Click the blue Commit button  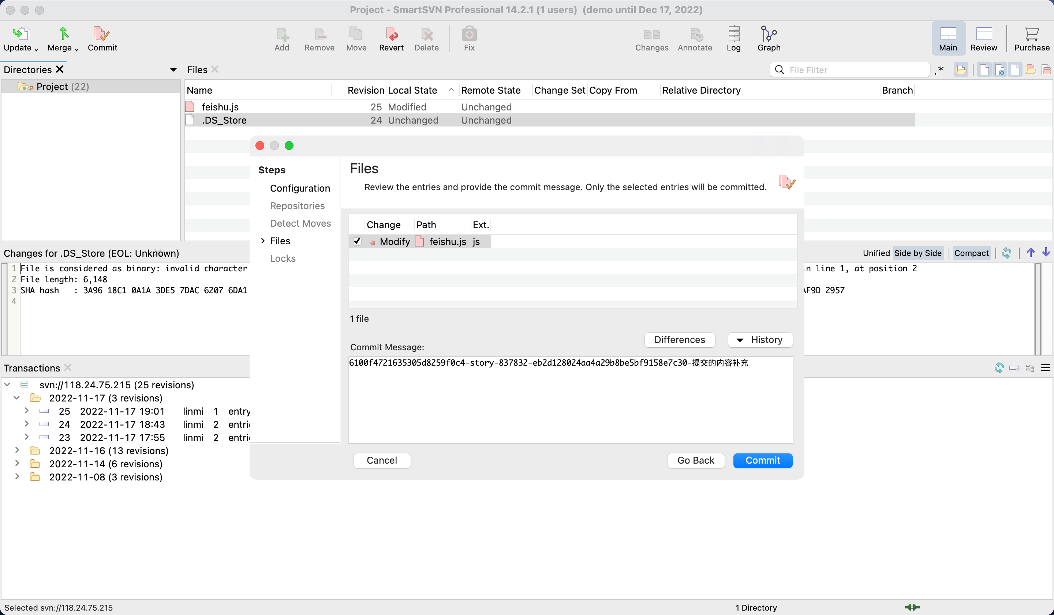[x=762, y=460]
